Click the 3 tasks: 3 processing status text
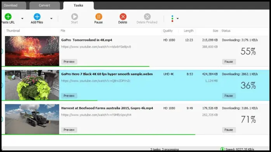This screenshot has height=152, width=271. pos(165,149)
